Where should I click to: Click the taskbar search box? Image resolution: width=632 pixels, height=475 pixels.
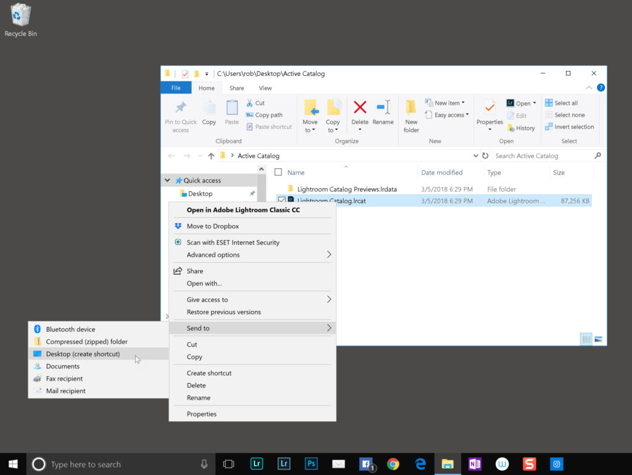click(x=121, y=464)
